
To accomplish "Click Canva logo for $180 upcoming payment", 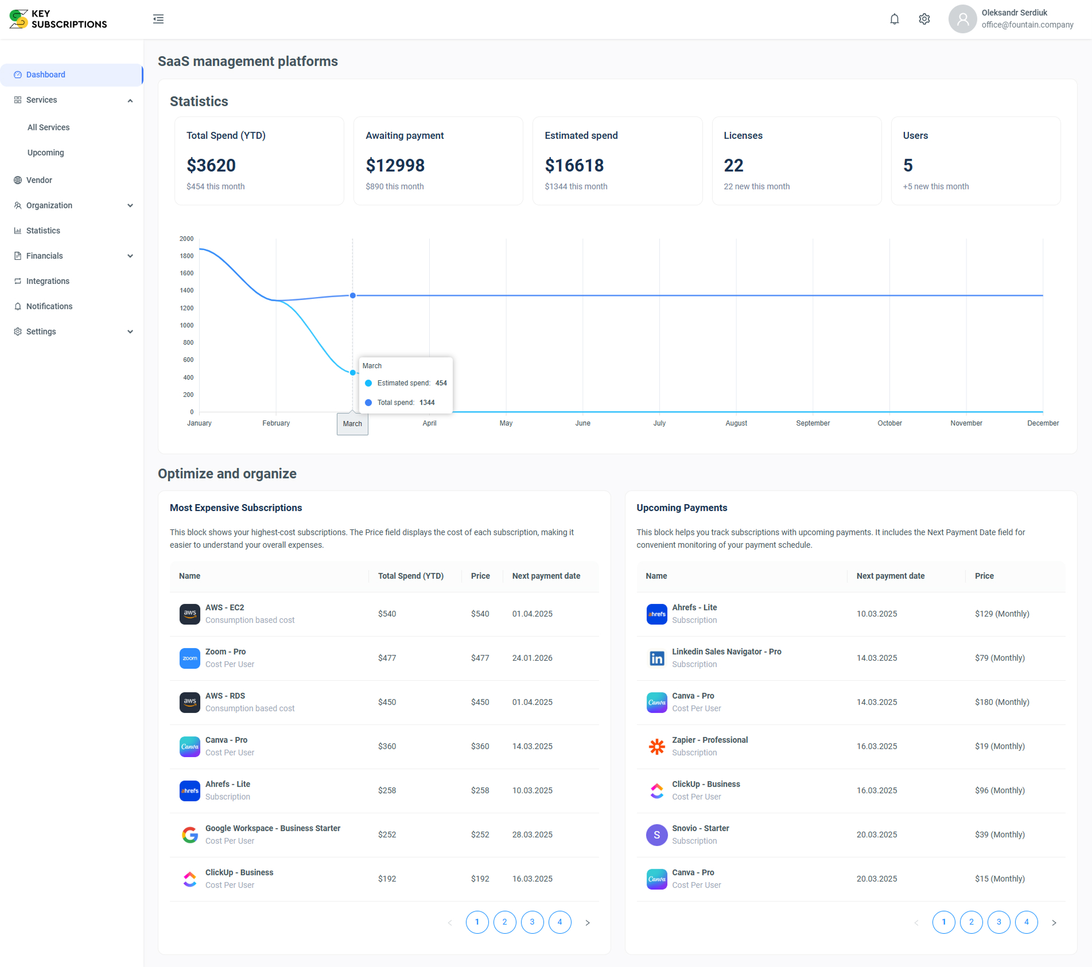I will (x=656, y=702).
